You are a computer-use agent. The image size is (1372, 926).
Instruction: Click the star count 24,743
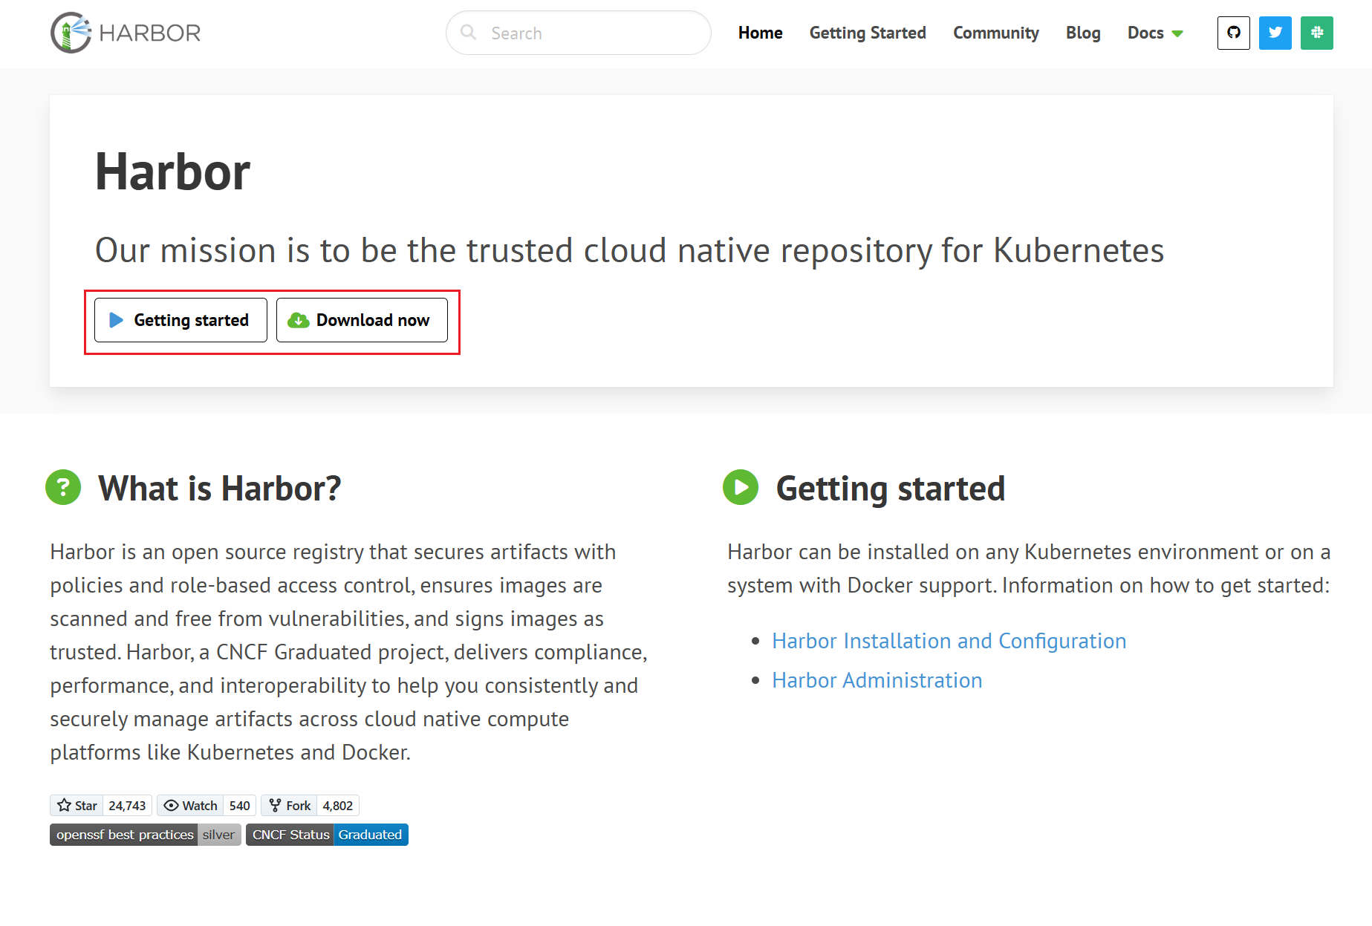pyautogui.click(x=127, y=806)
